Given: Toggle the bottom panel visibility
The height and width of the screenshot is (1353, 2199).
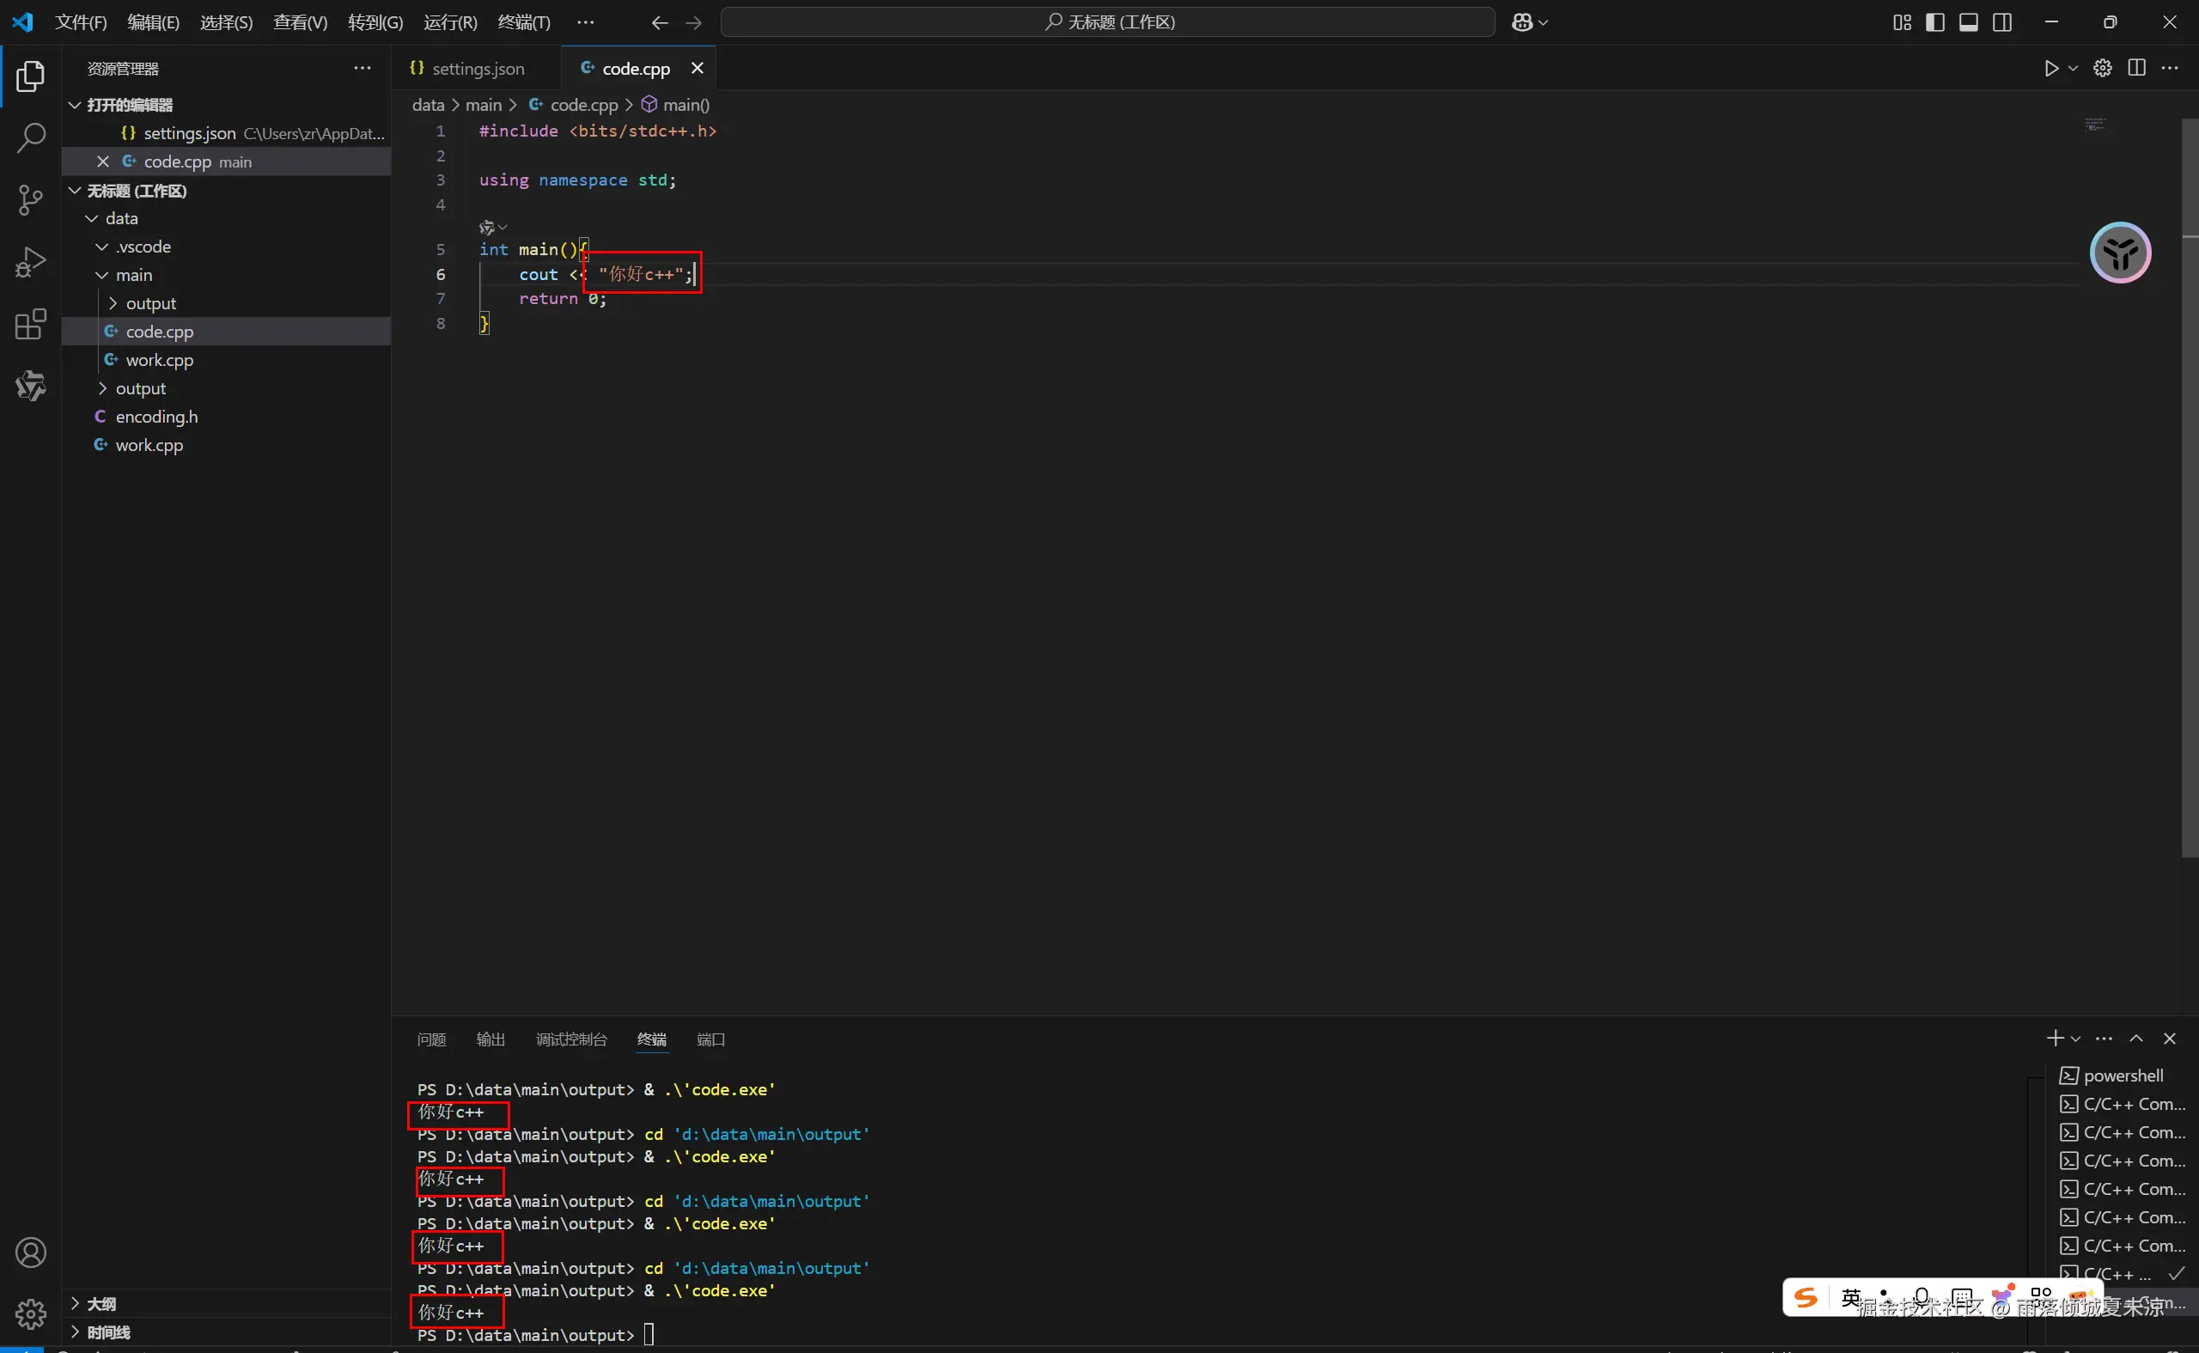Looking at the screenshot, I should [1968, 22].
